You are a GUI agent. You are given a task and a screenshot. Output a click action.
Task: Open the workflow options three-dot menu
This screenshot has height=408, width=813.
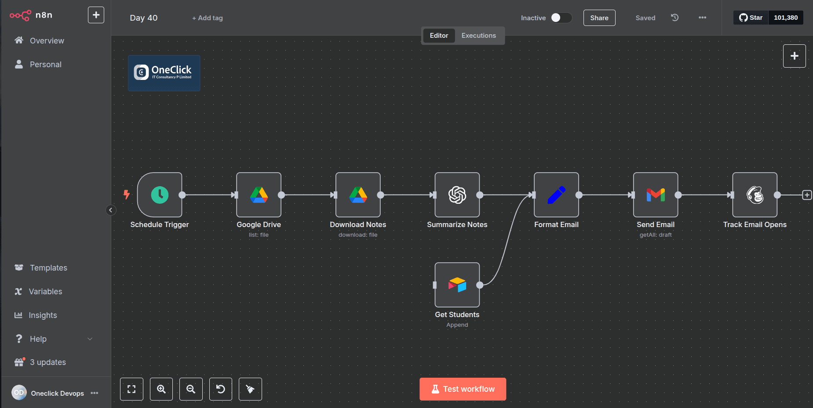(702, 18)
